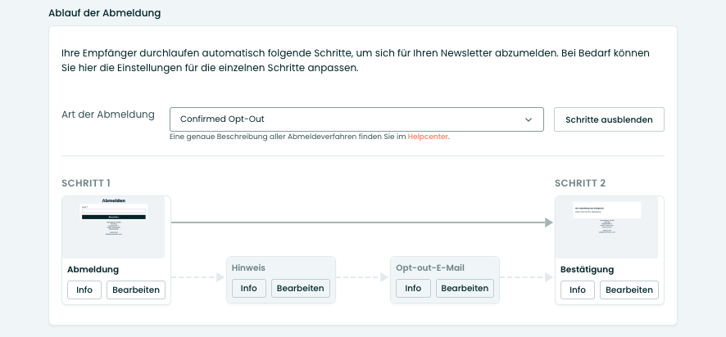This screenshot has width=726, height=337.
Task: Edit the Opt-out-E-Mail step
Action: click(465, 288)
